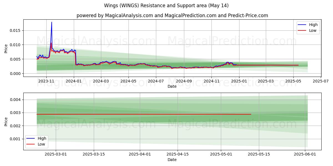Click the '0.010' y-axis label on the top chart
The height and width of the screenshot is (166, 333).
pos(16,45)
